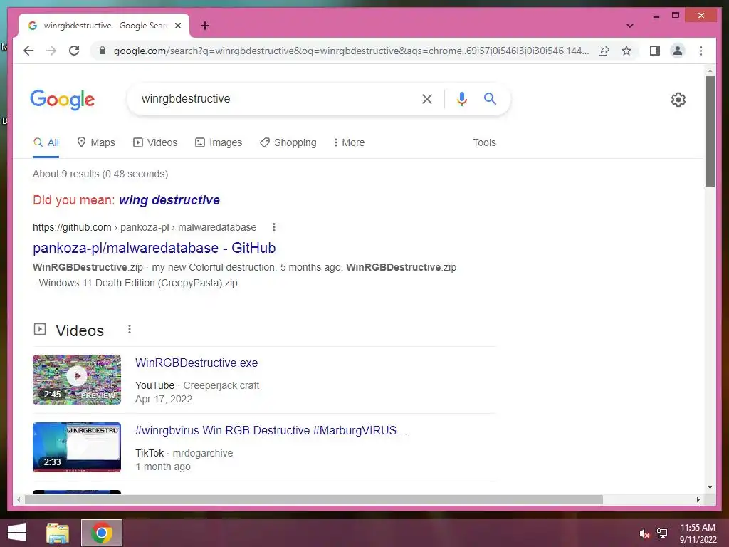Switch to the Shopping tab
The height and width of the screenshot is (547, 729).
pos(288,142)
